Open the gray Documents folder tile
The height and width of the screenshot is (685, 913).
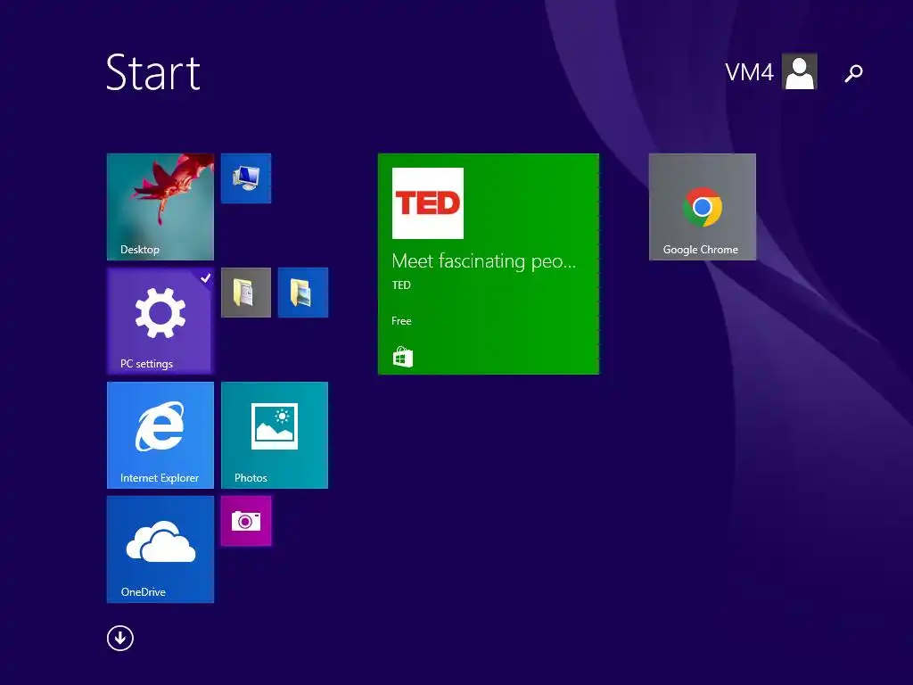coord(246,293)
